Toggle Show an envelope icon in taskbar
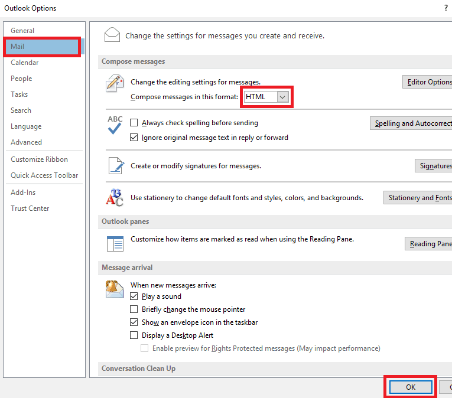452x398 pixels. 134,322
